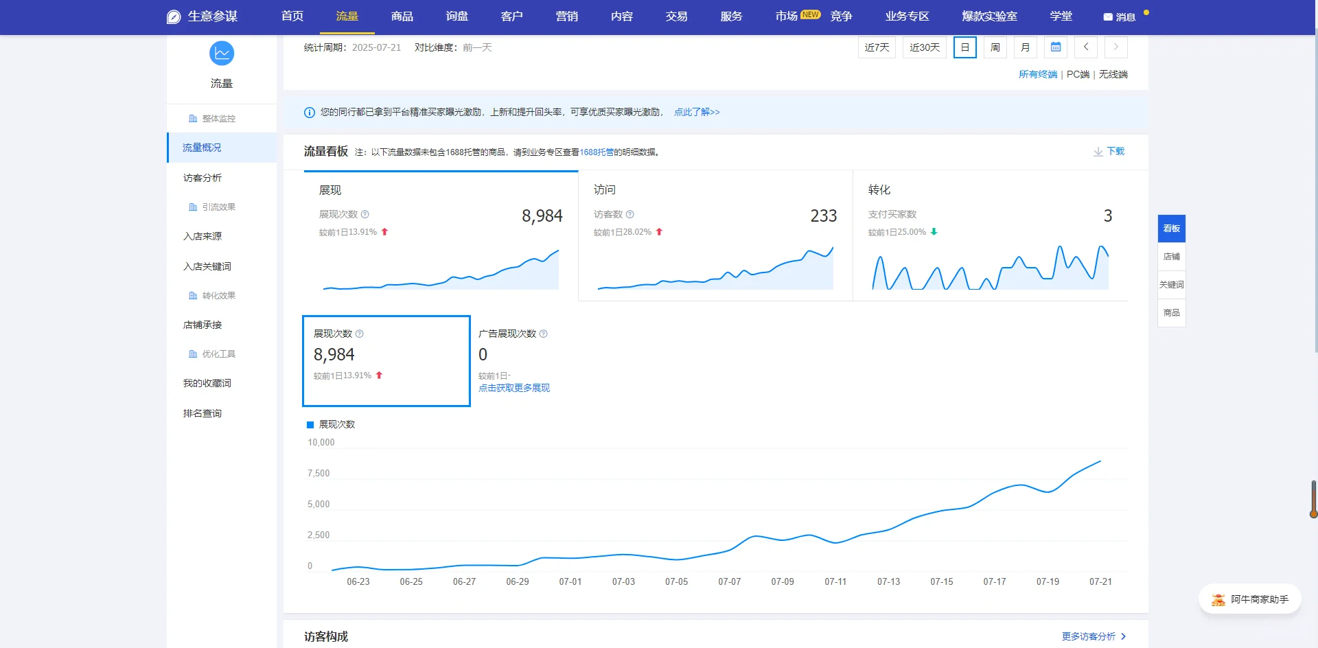1318x648 pixels.
Task: Click the 点此了解>> link
Action: [x=697, y=113]
